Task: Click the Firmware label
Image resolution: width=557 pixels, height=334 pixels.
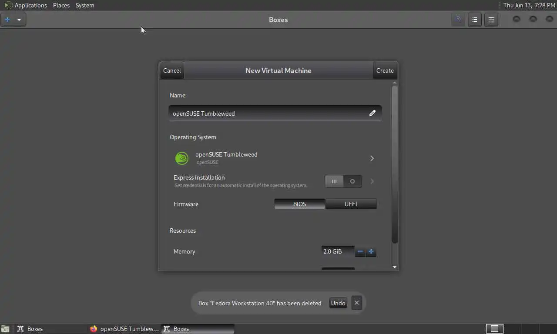Action: coord(186,204)
